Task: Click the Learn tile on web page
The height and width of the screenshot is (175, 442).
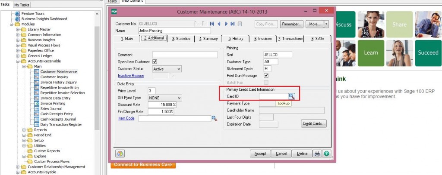Action: tap(371, 53)
